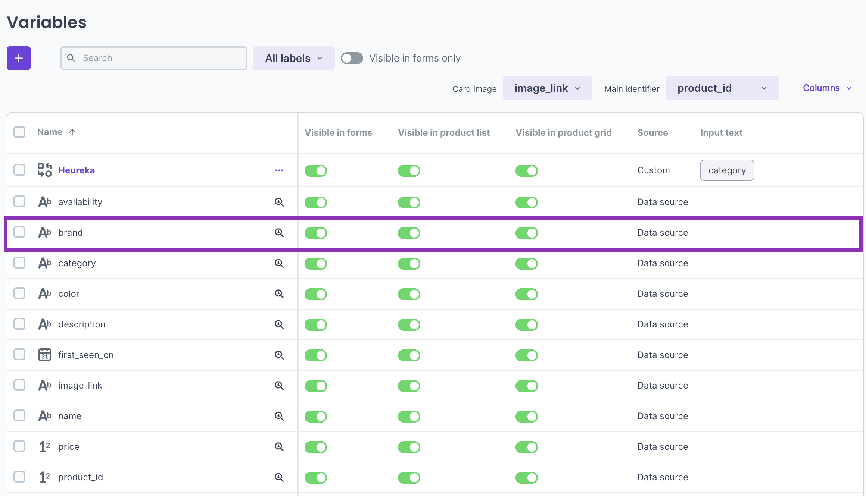The width and height of the screenshot is (866, 496).
Task: Click the category input text tag
Action: (727, 170)
